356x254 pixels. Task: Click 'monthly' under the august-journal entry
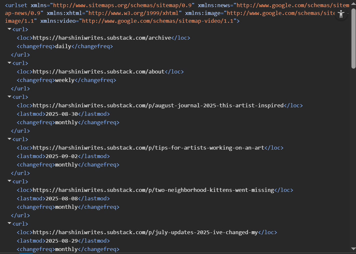(67, 123)
